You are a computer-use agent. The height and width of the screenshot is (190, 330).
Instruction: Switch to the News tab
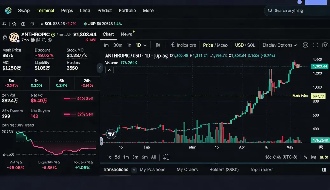(126, 34)
